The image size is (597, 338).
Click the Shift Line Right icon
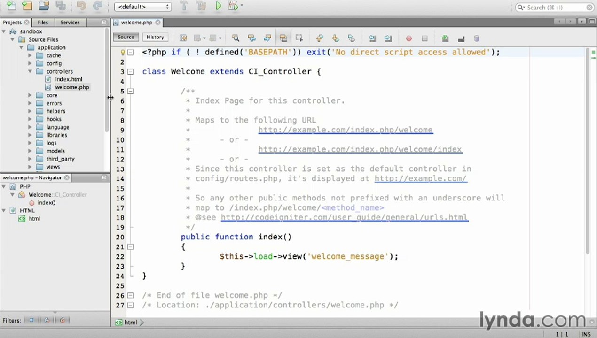pos(388,38)
